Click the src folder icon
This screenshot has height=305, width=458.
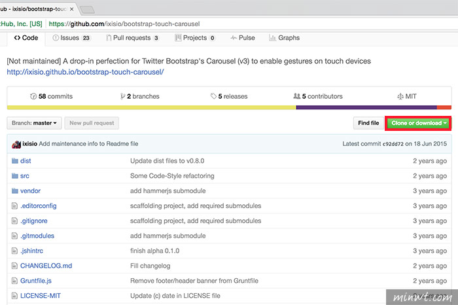tap(15, 176)
